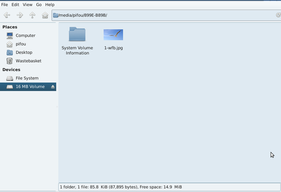This screenshot has height=192, width=281.
Task: Eject the 16 MB Volume
Action: (x=53, y=87)
